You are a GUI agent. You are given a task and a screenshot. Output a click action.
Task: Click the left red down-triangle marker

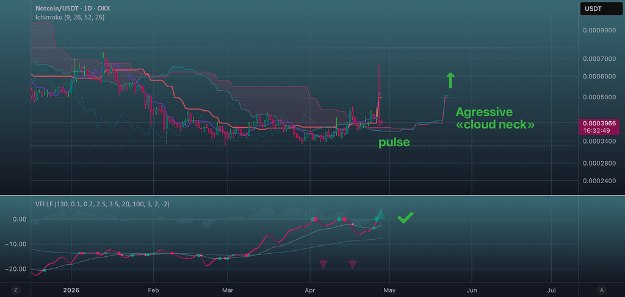323,264
